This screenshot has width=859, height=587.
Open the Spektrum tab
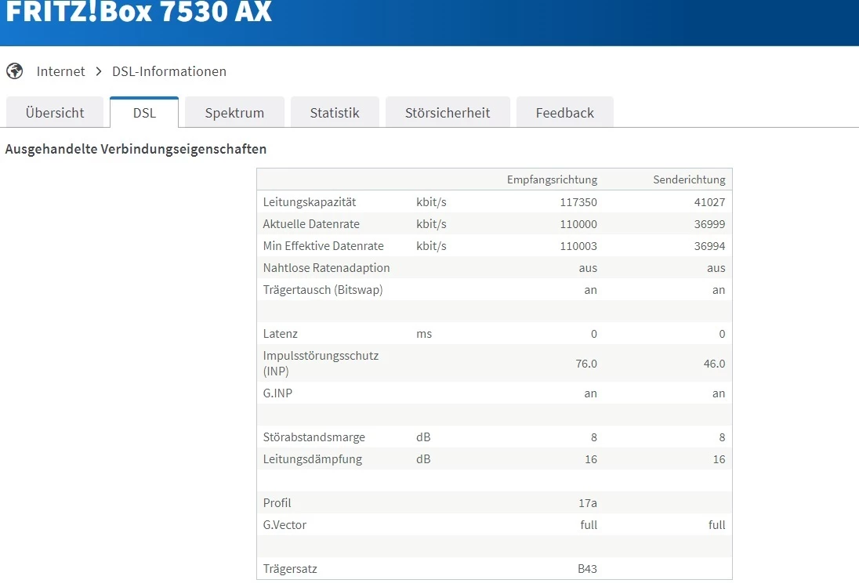pos(234,113)
